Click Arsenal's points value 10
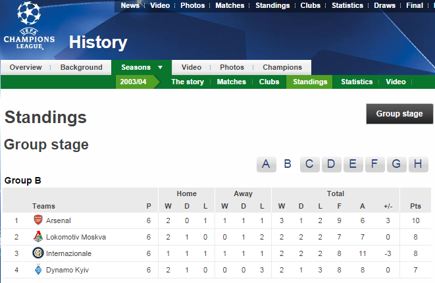 tap(415, 220)
